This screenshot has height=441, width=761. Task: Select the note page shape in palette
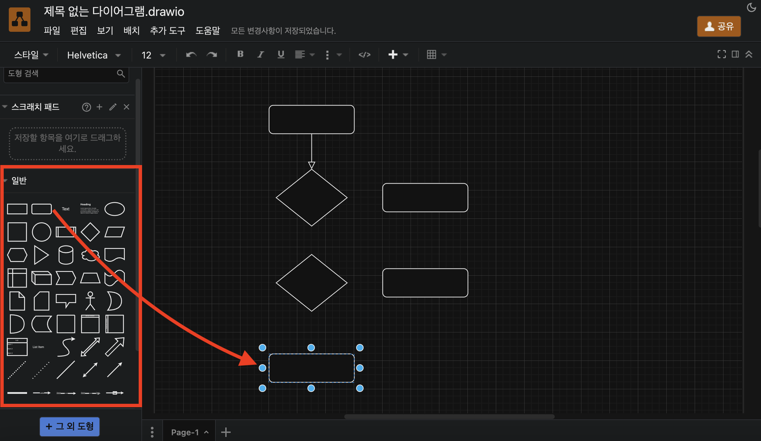[17, 301]
